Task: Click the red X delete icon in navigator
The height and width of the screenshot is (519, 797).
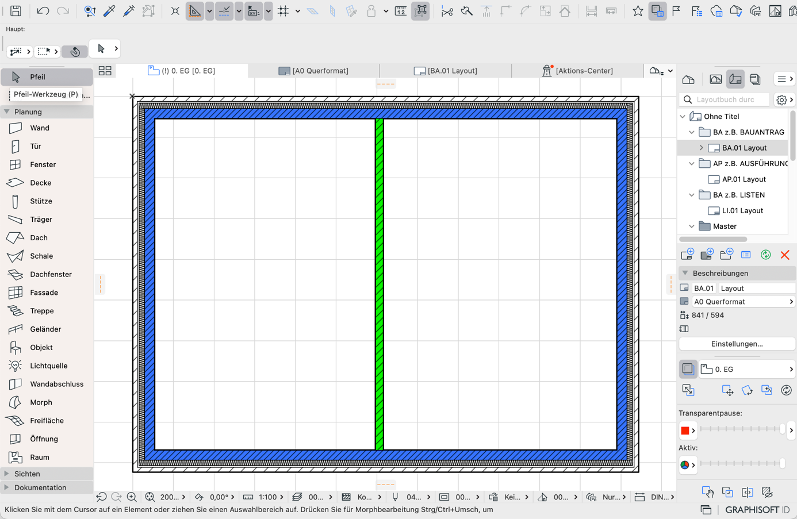Action: pos(785,255)
